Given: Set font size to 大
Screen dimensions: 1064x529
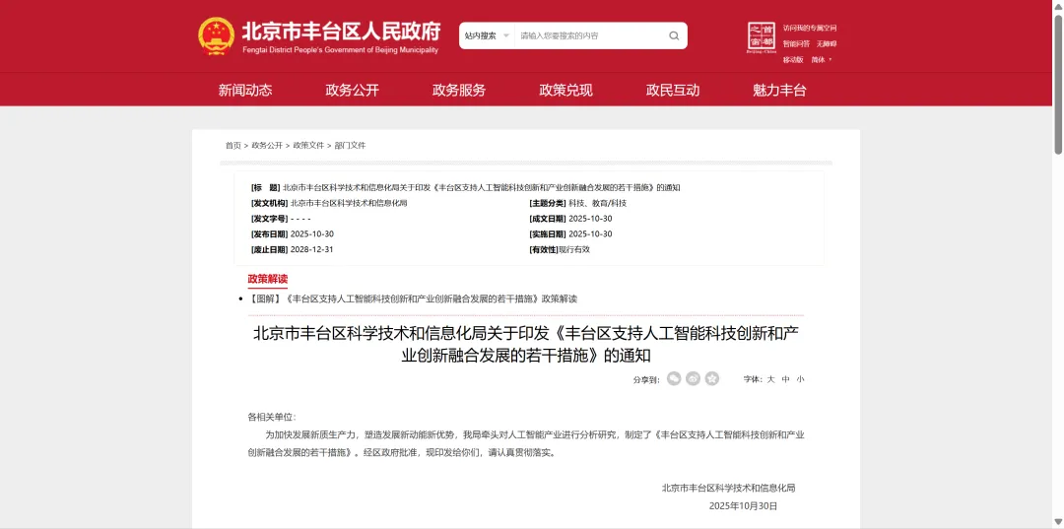Looking at the screenshot, I should [x=771, y=379].
